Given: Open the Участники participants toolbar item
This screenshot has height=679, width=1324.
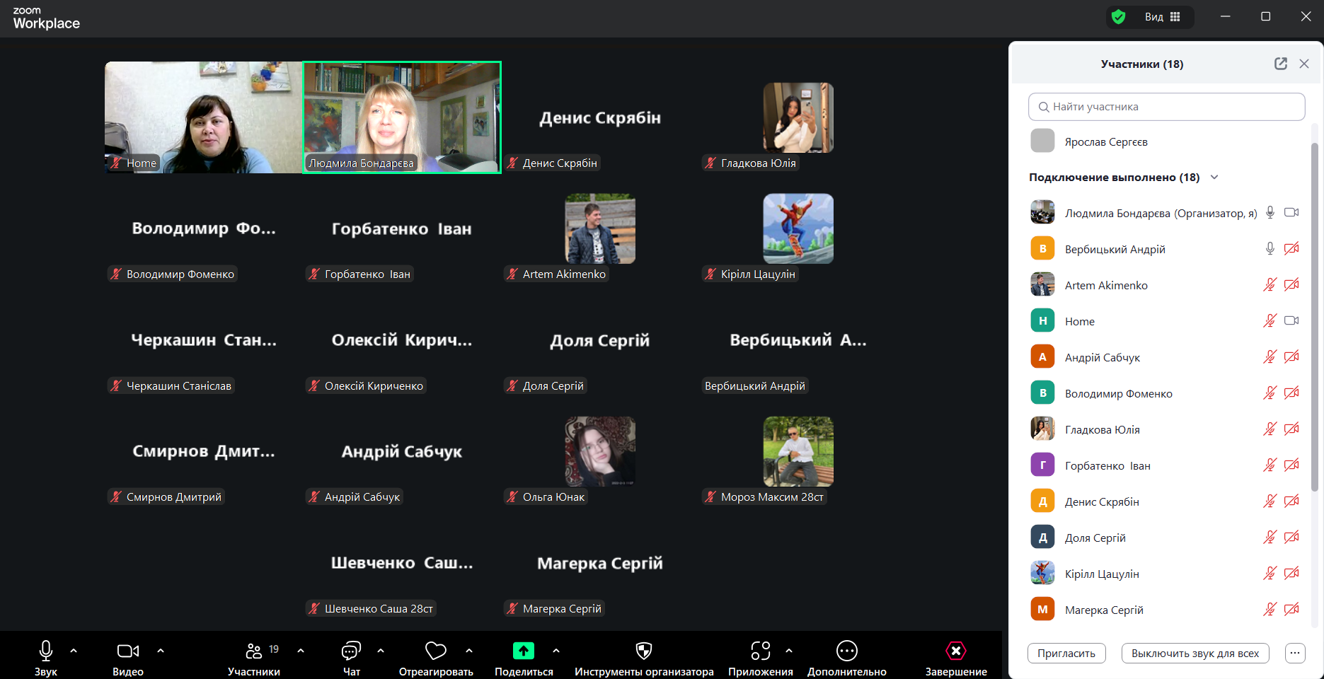Looking at the screenshot, I should (x=254, y=651).
